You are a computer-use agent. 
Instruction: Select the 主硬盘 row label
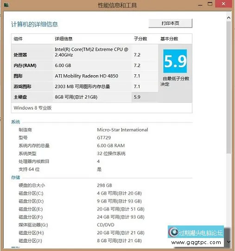click(x=20, y=97)
